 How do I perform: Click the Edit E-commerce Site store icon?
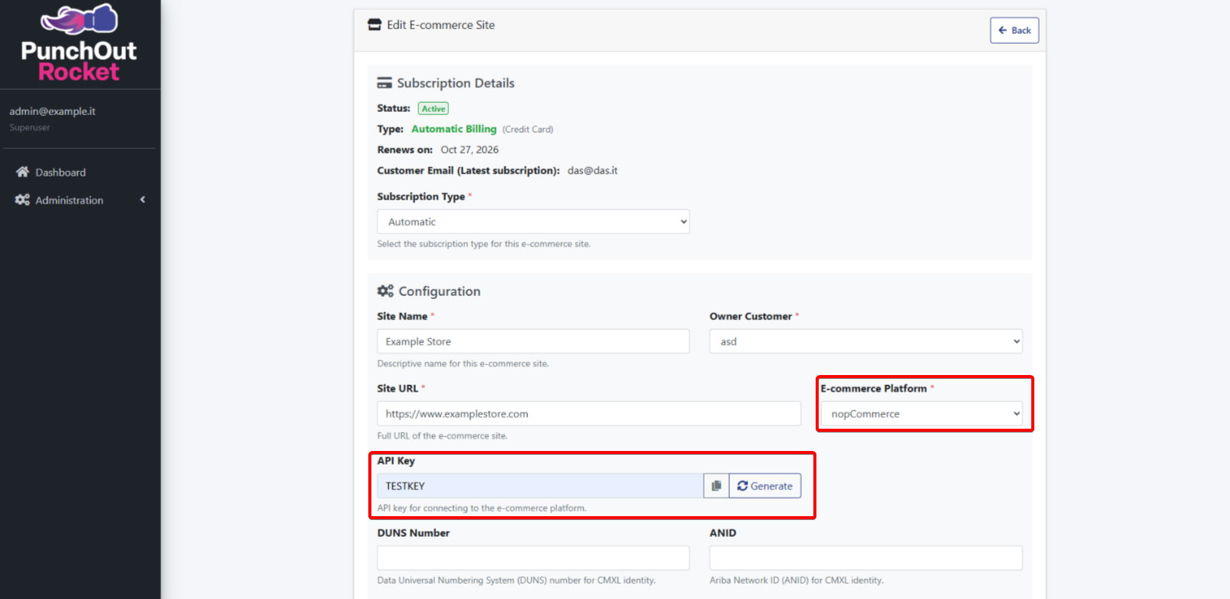(x=374, y=25)
